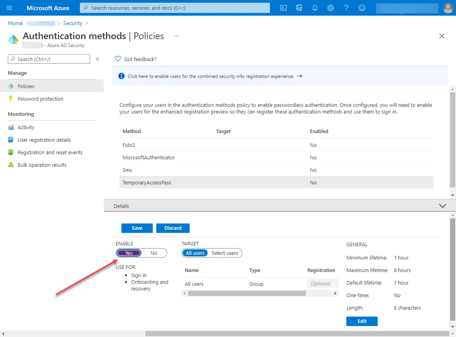The height and width of the screenshot is (337, 456).
Task: Open the Optional registration dropdown
Action: 322,283
